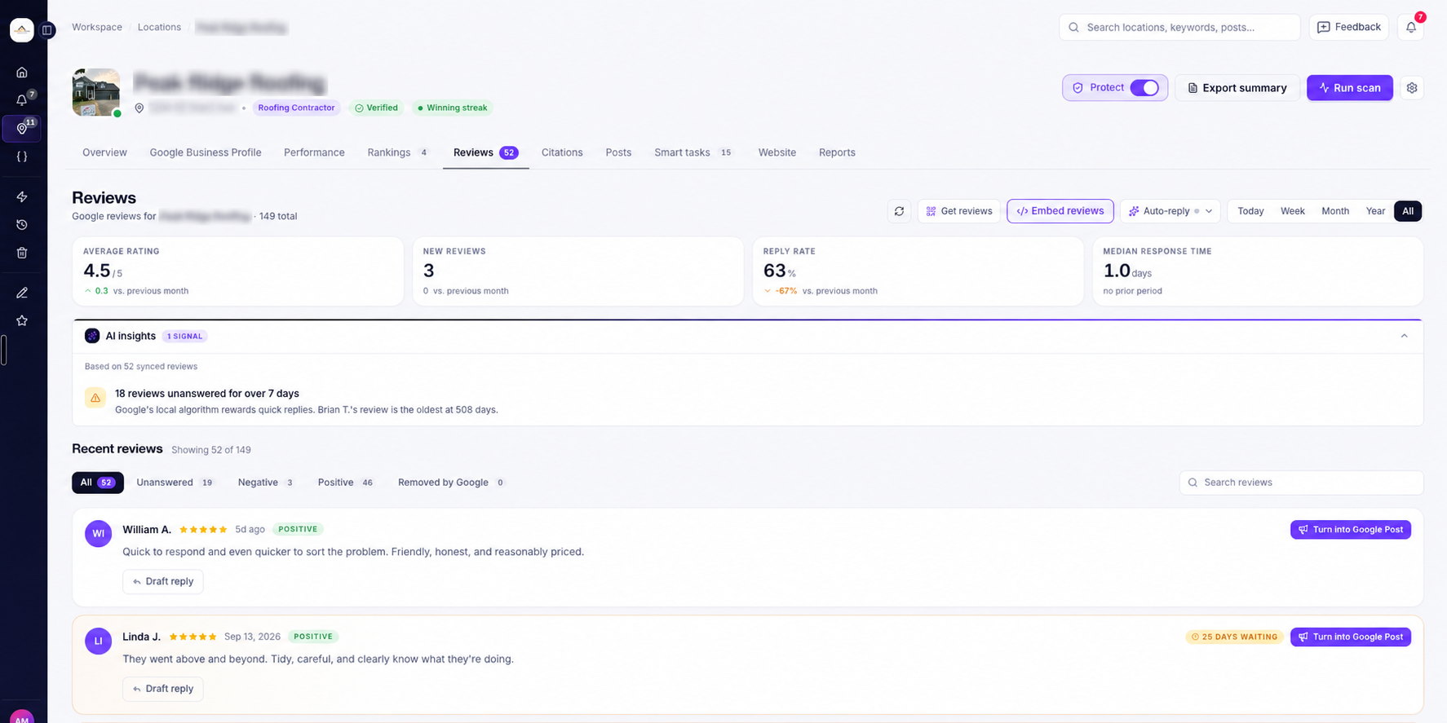The image size is (1447, 723).
Task: Toggle the sidebar panel collapse icon
Action: tap(47, 30)
